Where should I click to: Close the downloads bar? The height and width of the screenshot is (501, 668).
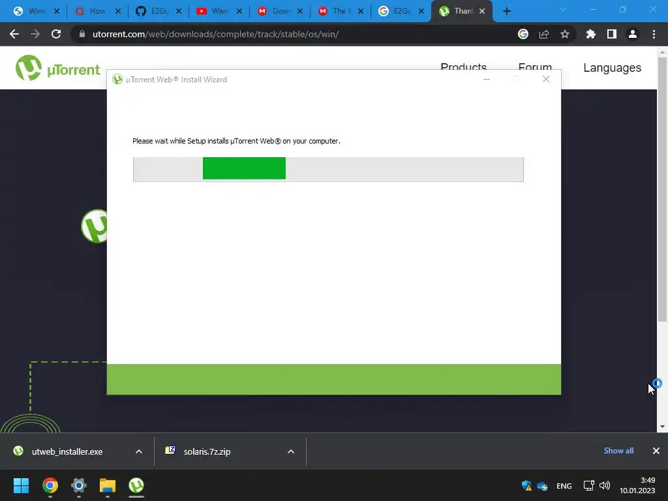[656, 451]
